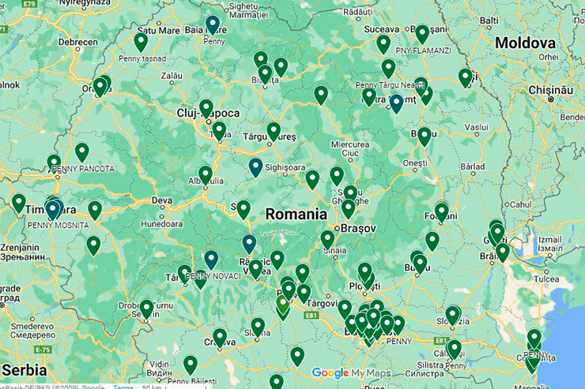Select the green pin at Oradea
The height and width of the screenshot is (389, 585).
click(x=100, y=87)
